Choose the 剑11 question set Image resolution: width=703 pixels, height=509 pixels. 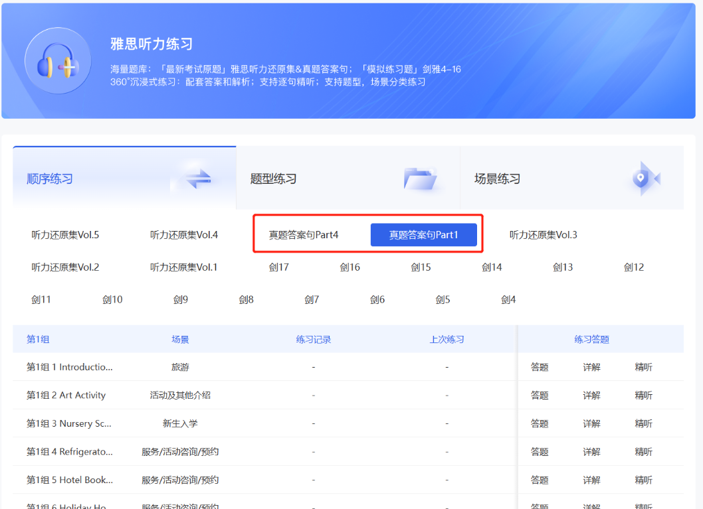tap(41, 299)
